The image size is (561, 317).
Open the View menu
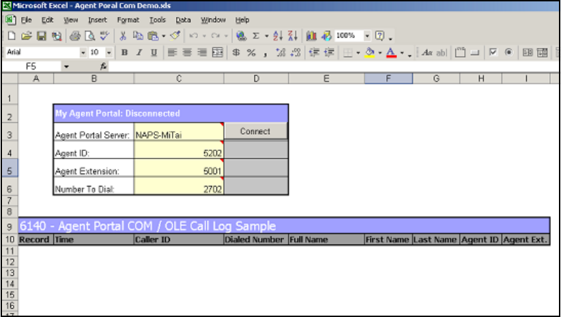71,20
